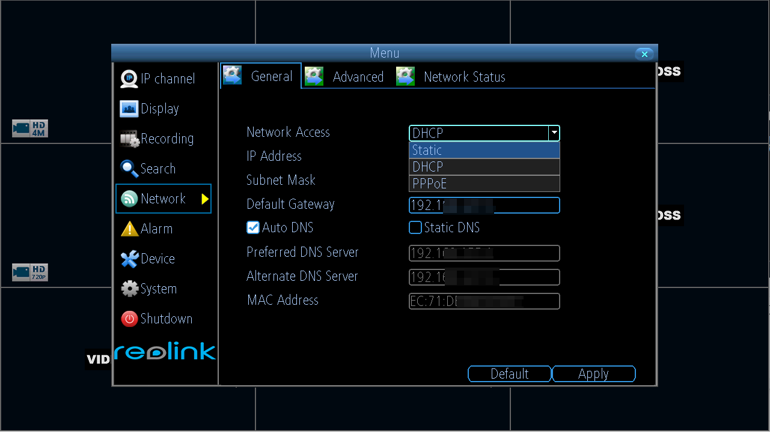Enable the Static DNS checkbox
The width and height of the screenshot is (770, 432).
pyautogui.click(x=415, y=227)
